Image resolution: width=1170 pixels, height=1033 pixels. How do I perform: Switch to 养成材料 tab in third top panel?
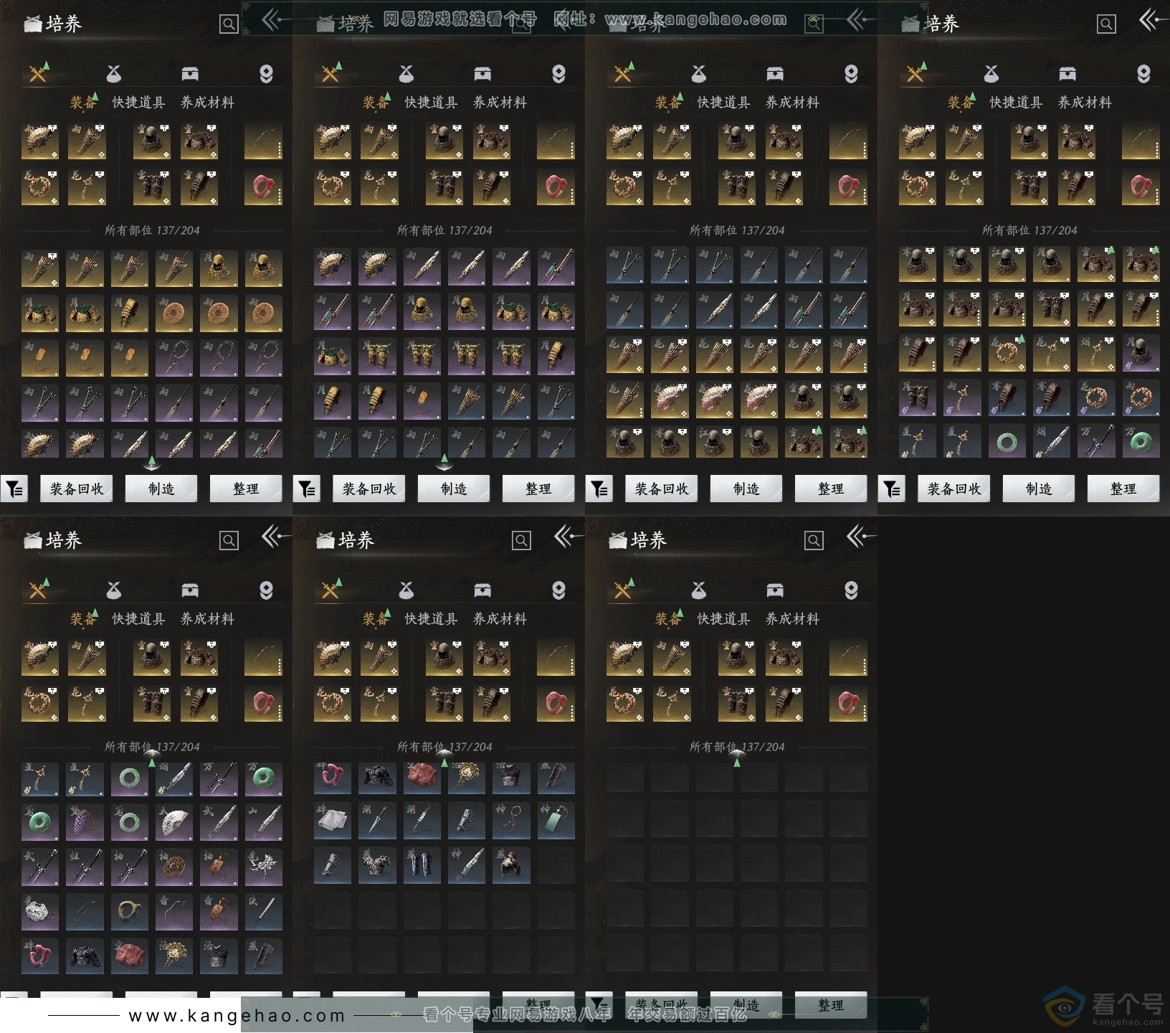(792, 103)
